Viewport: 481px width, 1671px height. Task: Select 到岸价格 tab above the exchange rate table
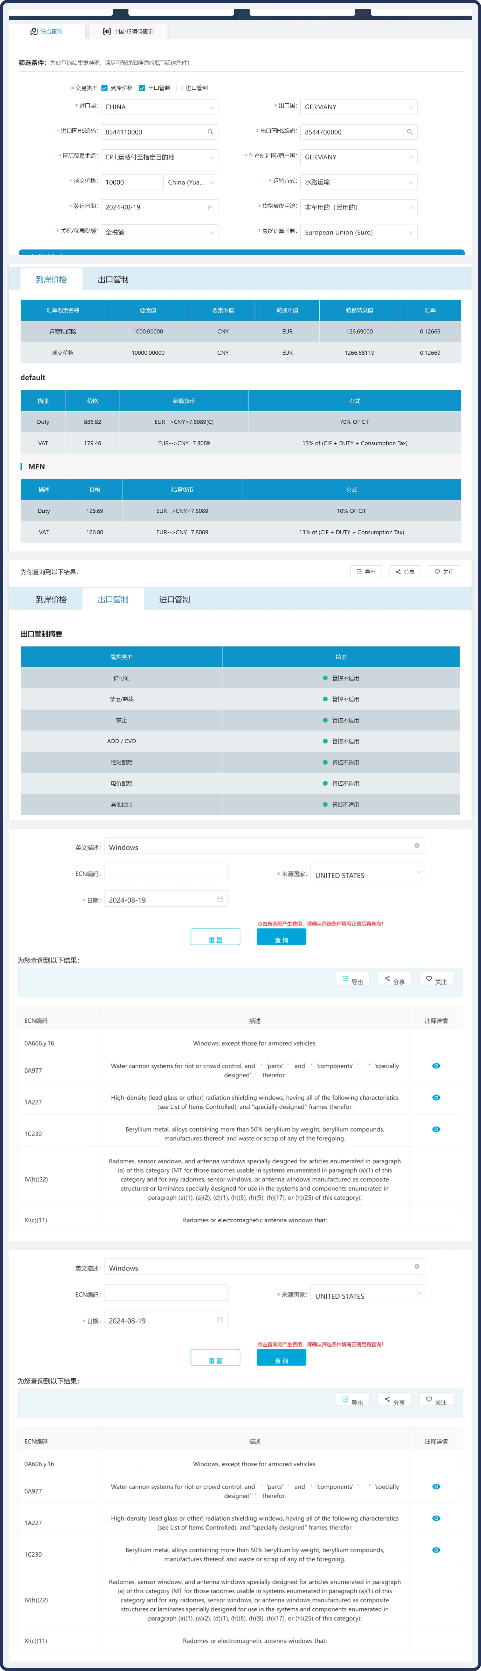[x=51, y=279]
